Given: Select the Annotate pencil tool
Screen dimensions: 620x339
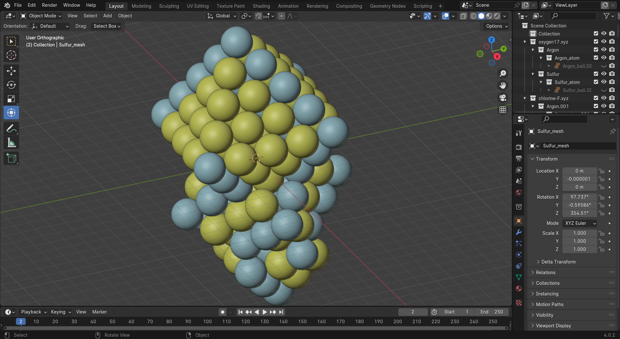Looking at the screenshot, I should [x=11, y=129].
